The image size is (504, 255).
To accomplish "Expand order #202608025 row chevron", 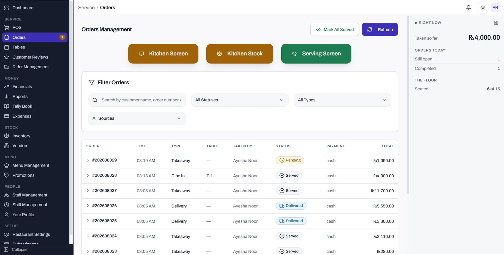I will [88, 221].
